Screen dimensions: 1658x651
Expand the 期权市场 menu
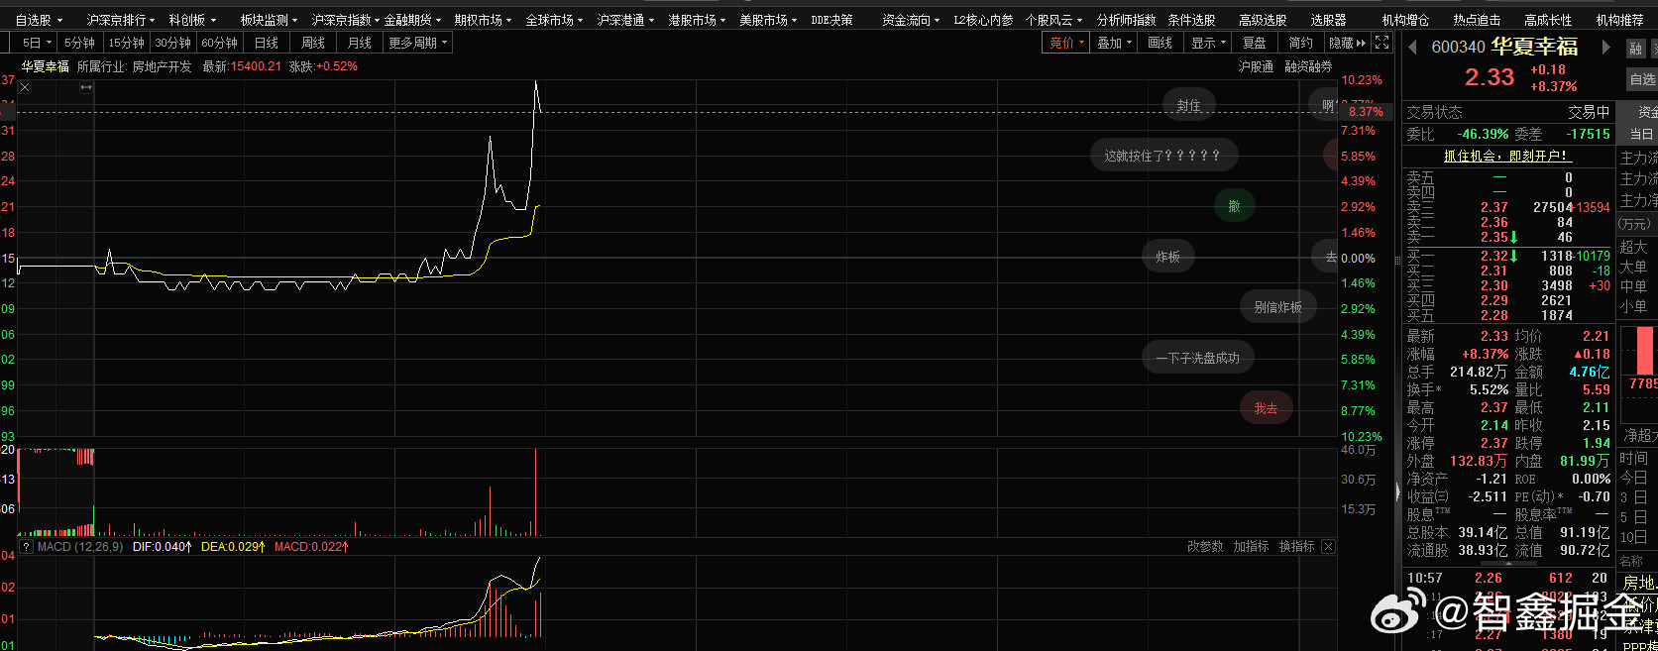coord(483,20)
